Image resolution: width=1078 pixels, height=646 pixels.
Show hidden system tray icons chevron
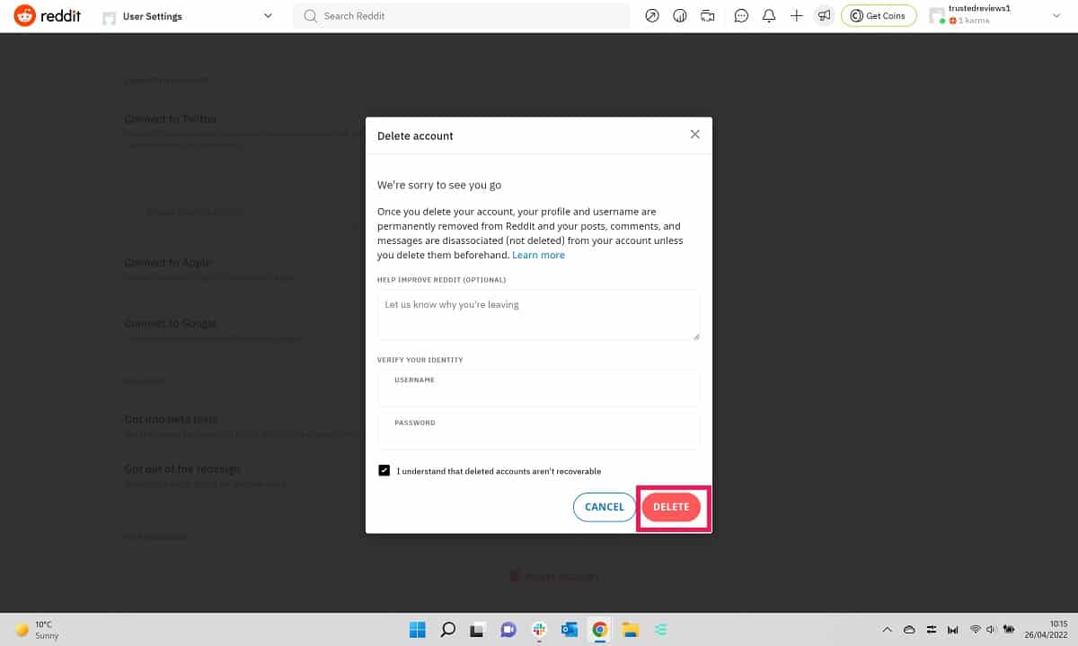coord(888,630)
